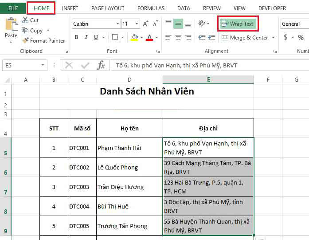Click the Copy button
The height and width of the screenshot is (240, 309).
click(x=32, y=31)
